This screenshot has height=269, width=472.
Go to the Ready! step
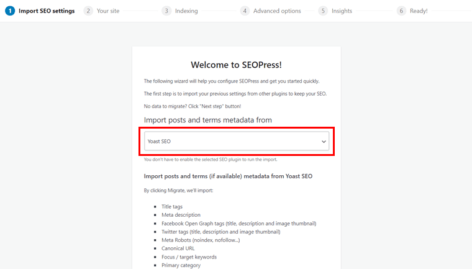[419, 11]
